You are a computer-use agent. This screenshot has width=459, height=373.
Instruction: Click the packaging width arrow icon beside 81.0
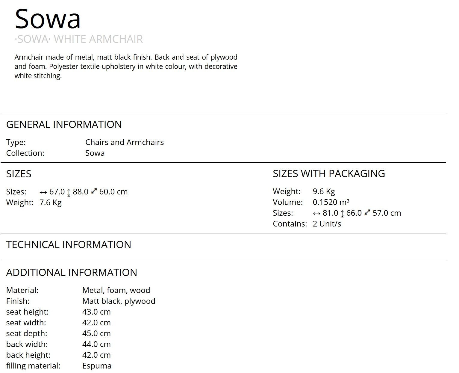point(317,213)
